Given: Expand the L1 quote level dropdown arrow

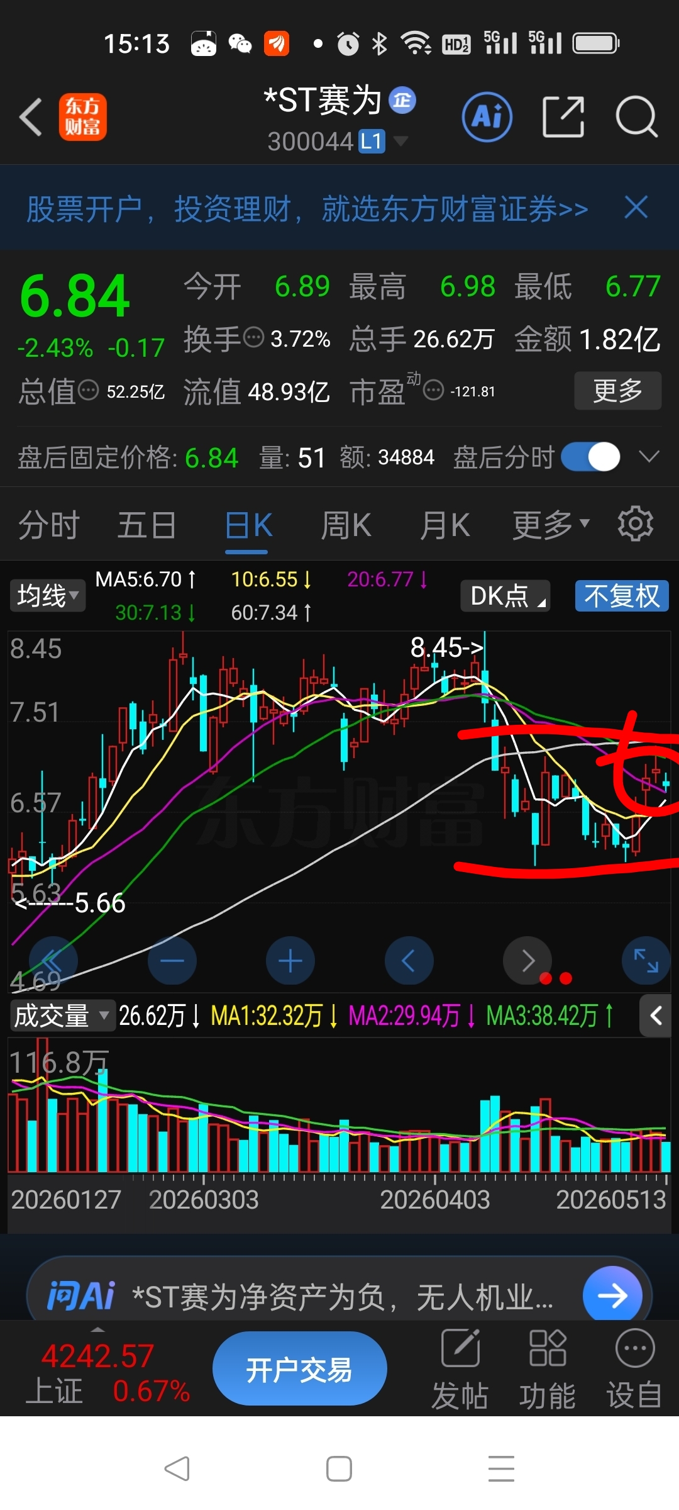Looking at the screenshot, I should 400,141.
